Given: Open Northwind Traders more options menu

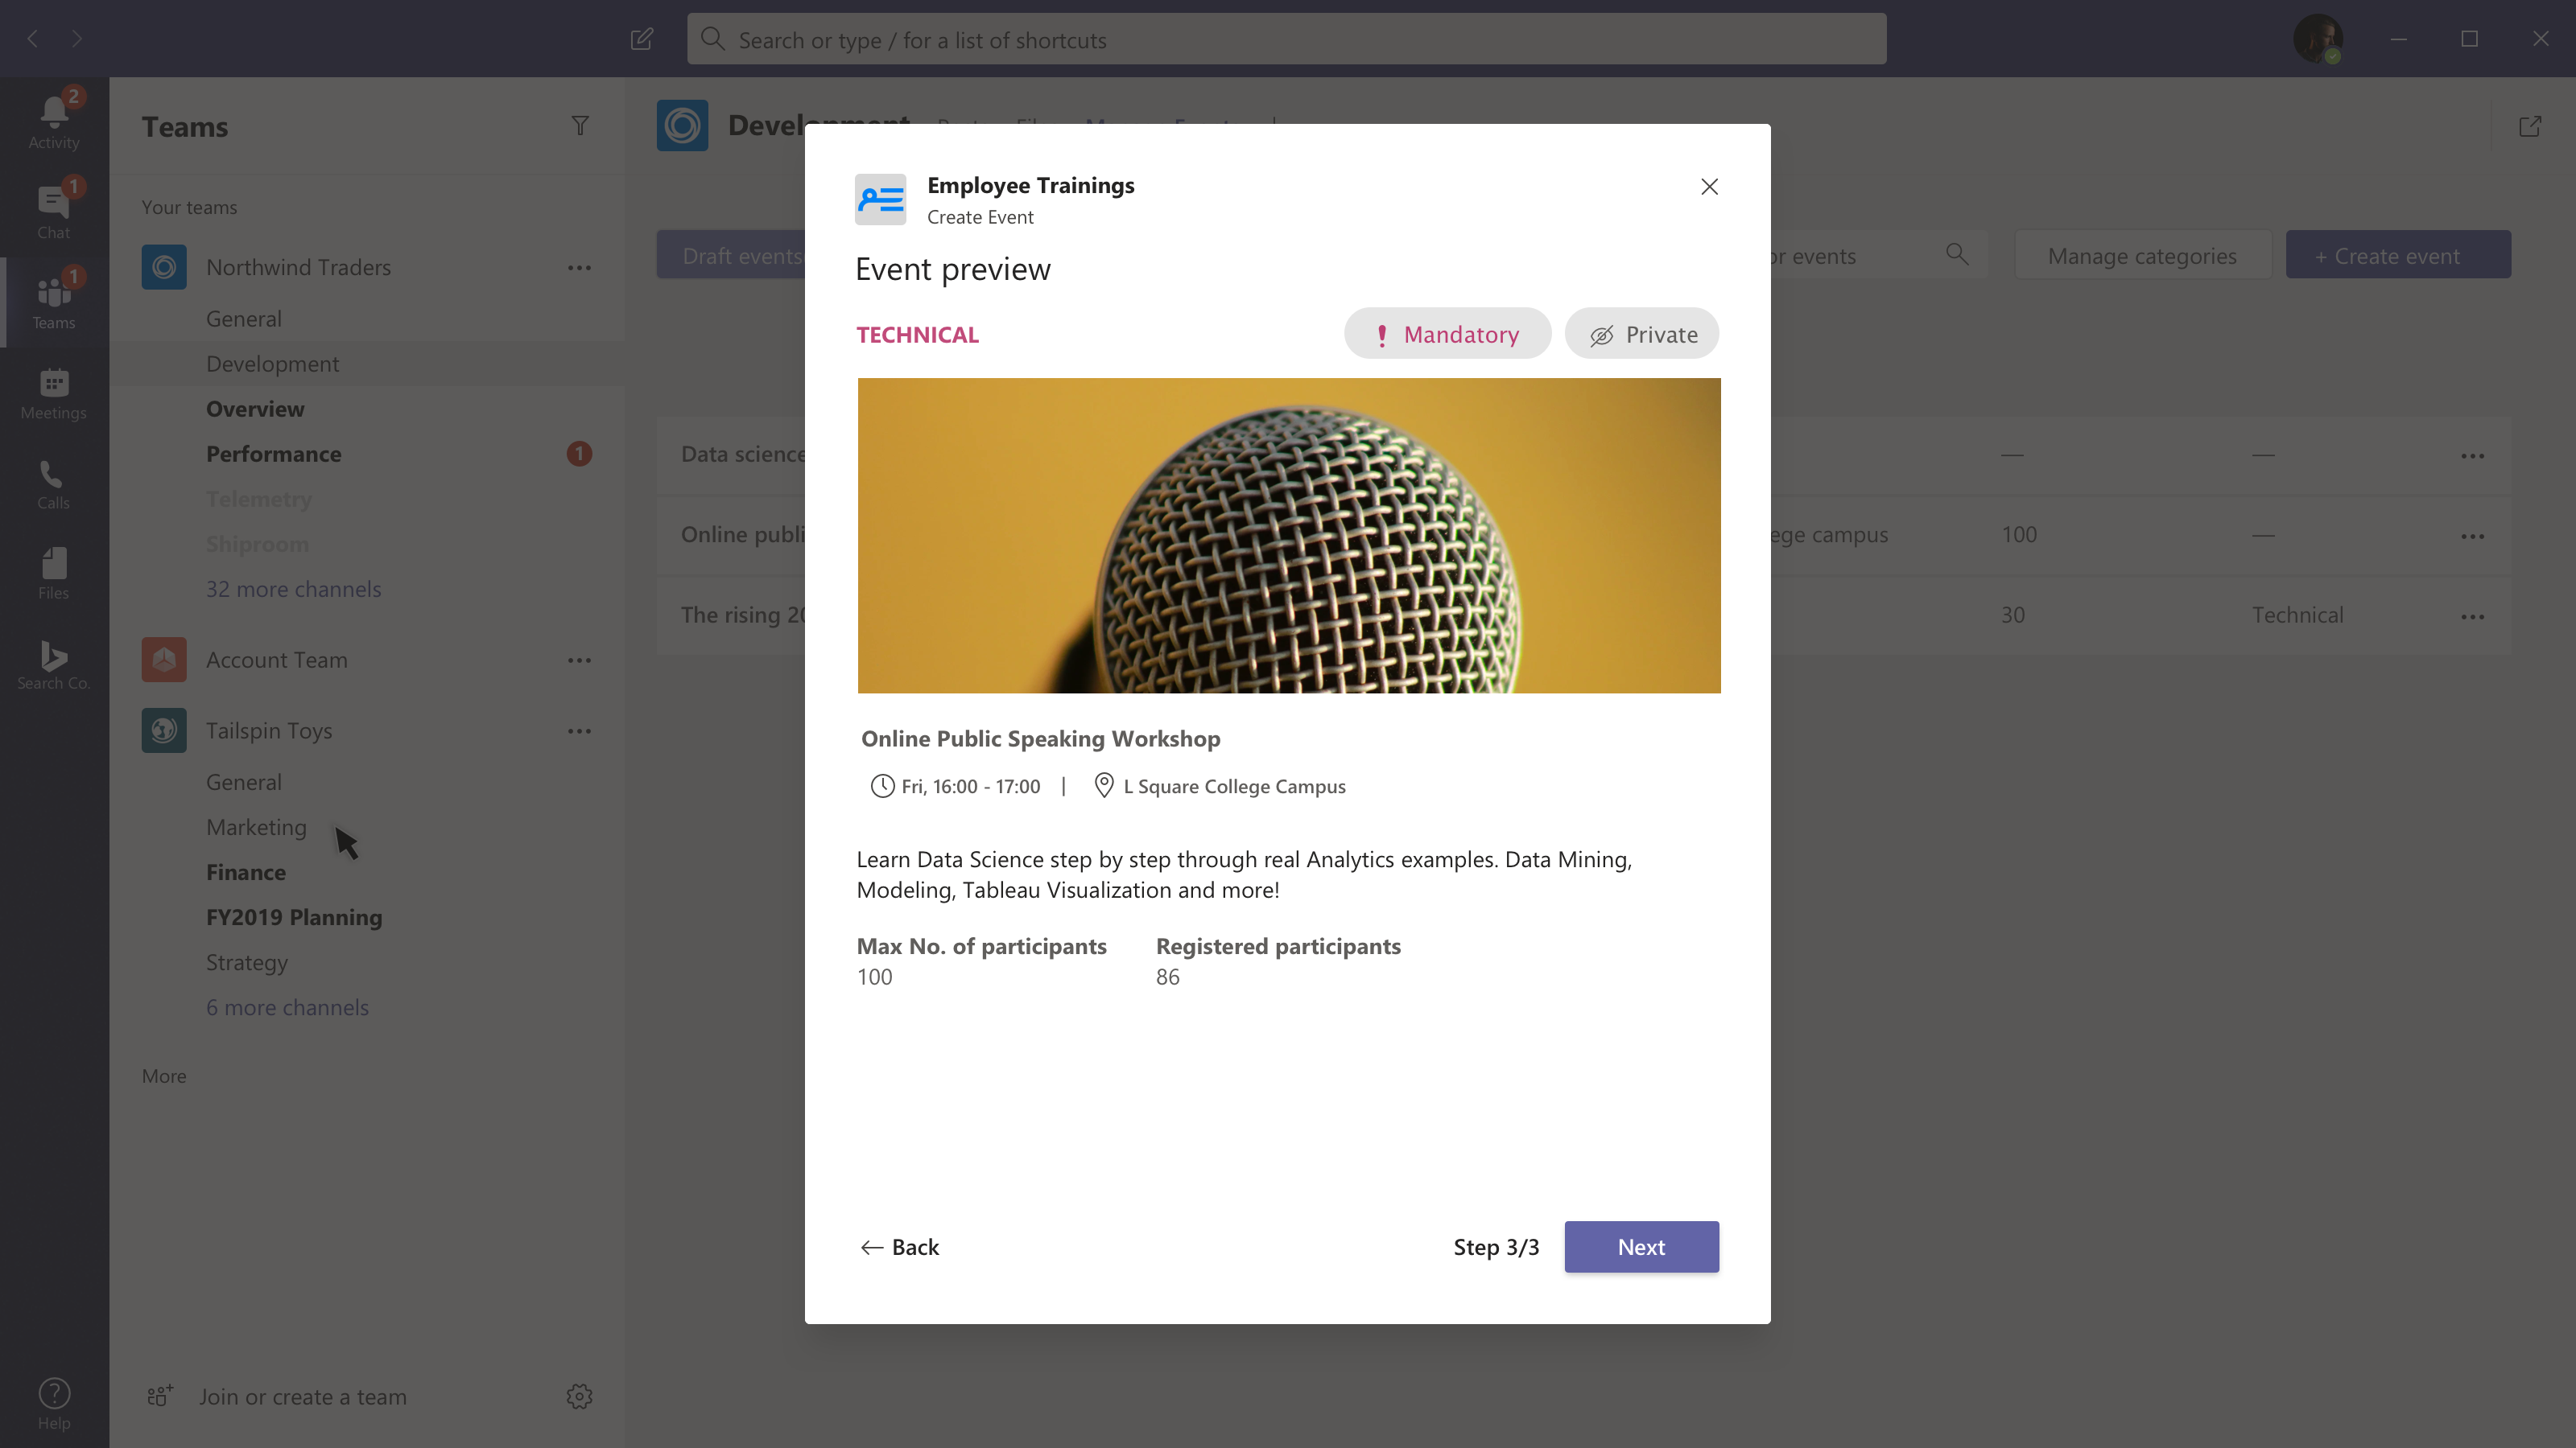Looking at the screenshot, I should (579, 268).
